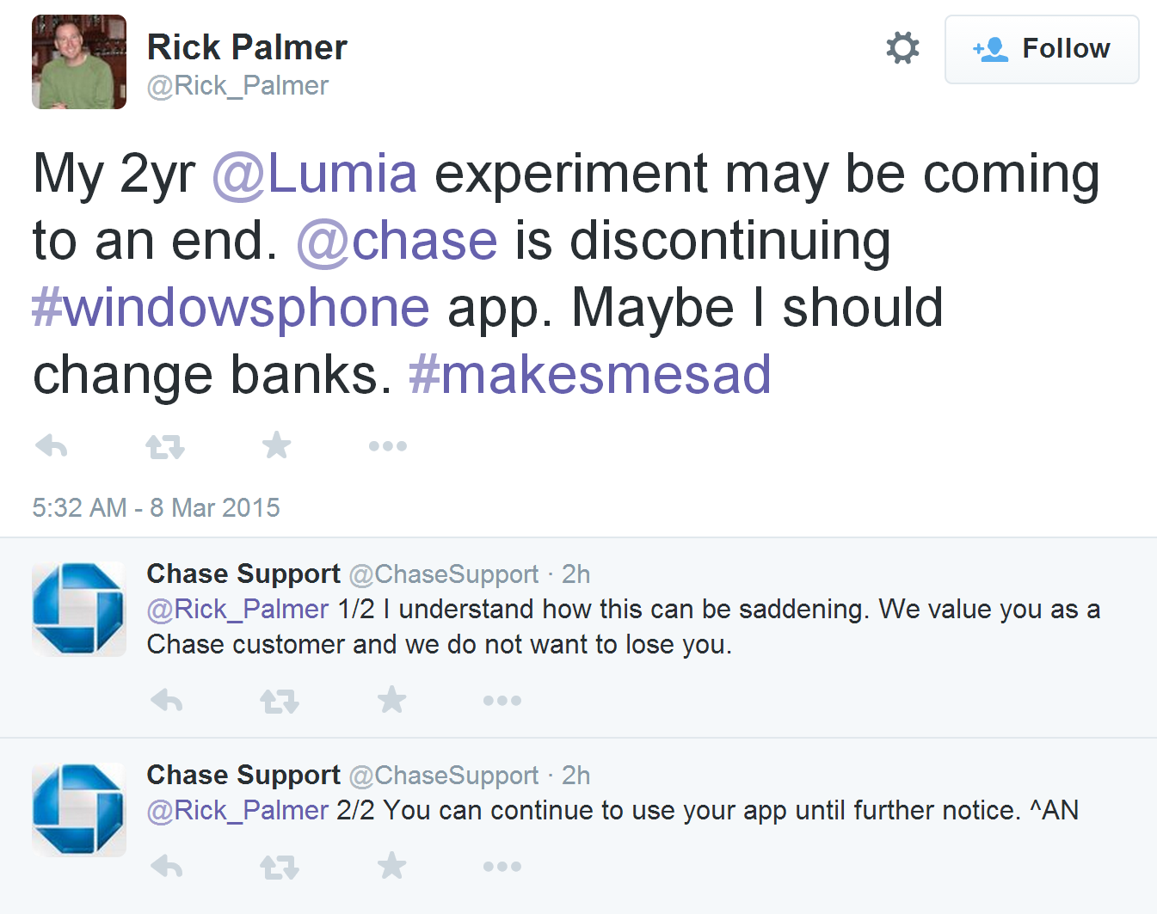
Task: Retweet the 1/2 Chase Support tweet
Action: (x=279, y=701)
